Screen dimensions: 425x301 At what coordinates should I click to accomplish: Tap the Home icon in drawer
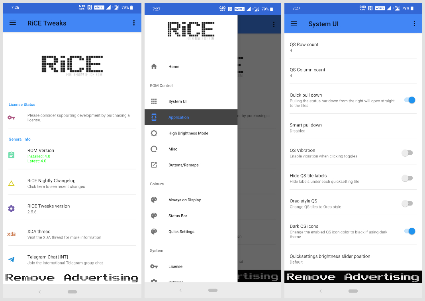tap(154, 66)
